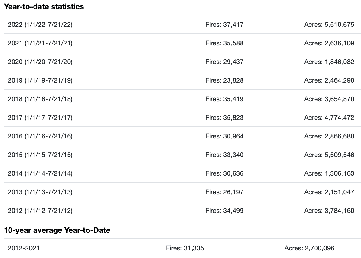
Task: Click the 2021 acres value 2,636,109
Action: tap(329, 43)
